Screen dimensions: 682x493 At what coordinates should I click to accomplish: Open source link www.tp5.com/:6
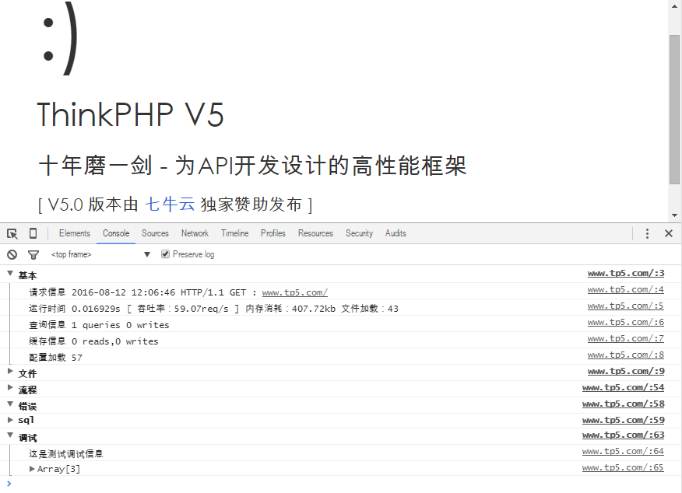coord(626,322)
